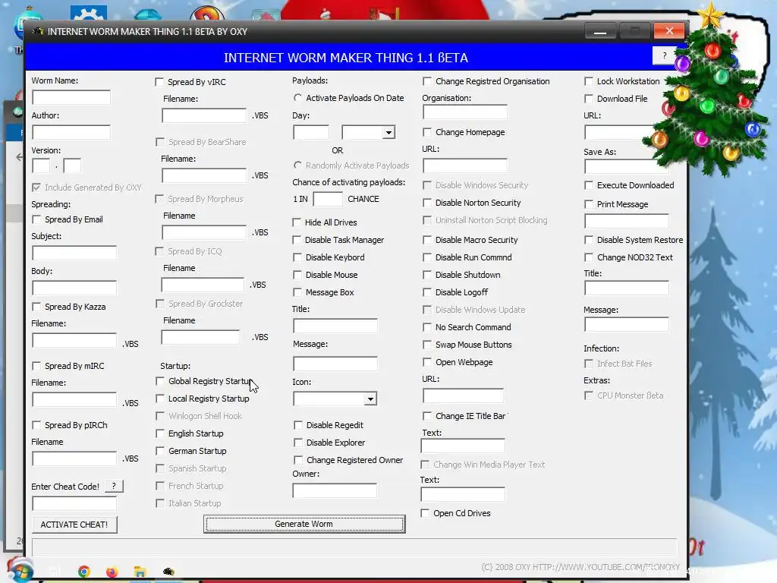Tick the Disable System Restore checkbox
Image resolution: width=777 pixels, height=583 pixels.
[x=589, y=240]
